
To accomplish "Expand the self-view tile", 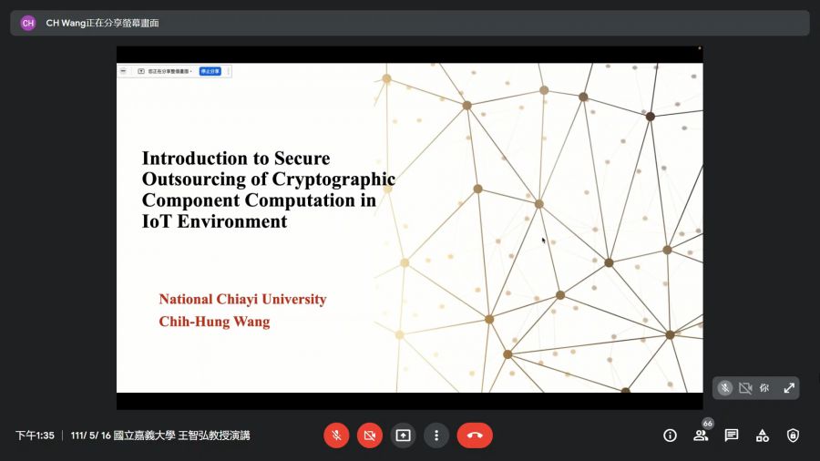I will tap(789, 388).
